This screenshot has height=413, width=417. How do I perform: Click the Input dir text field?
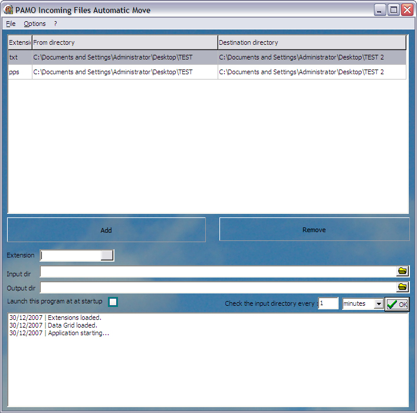point(218,271)
